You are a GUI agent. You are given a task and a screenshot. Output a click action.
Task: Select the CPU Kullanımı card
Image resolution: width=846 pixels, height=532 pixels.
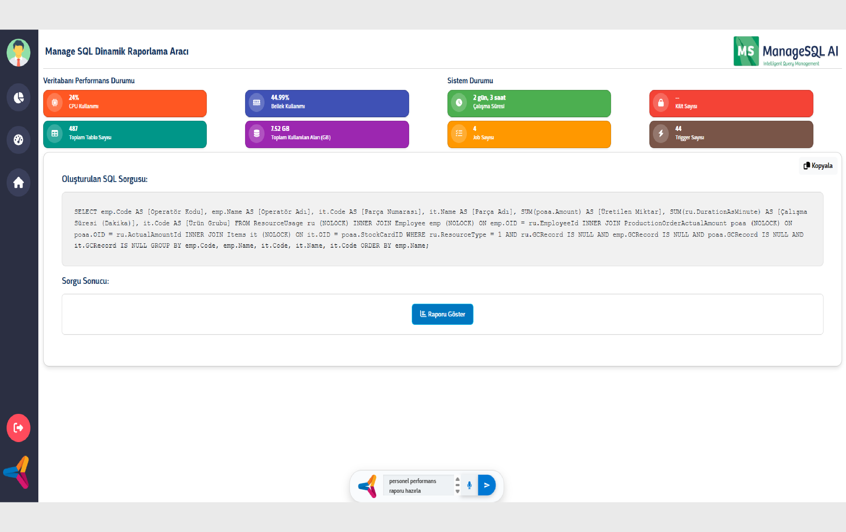click(125, 103)
